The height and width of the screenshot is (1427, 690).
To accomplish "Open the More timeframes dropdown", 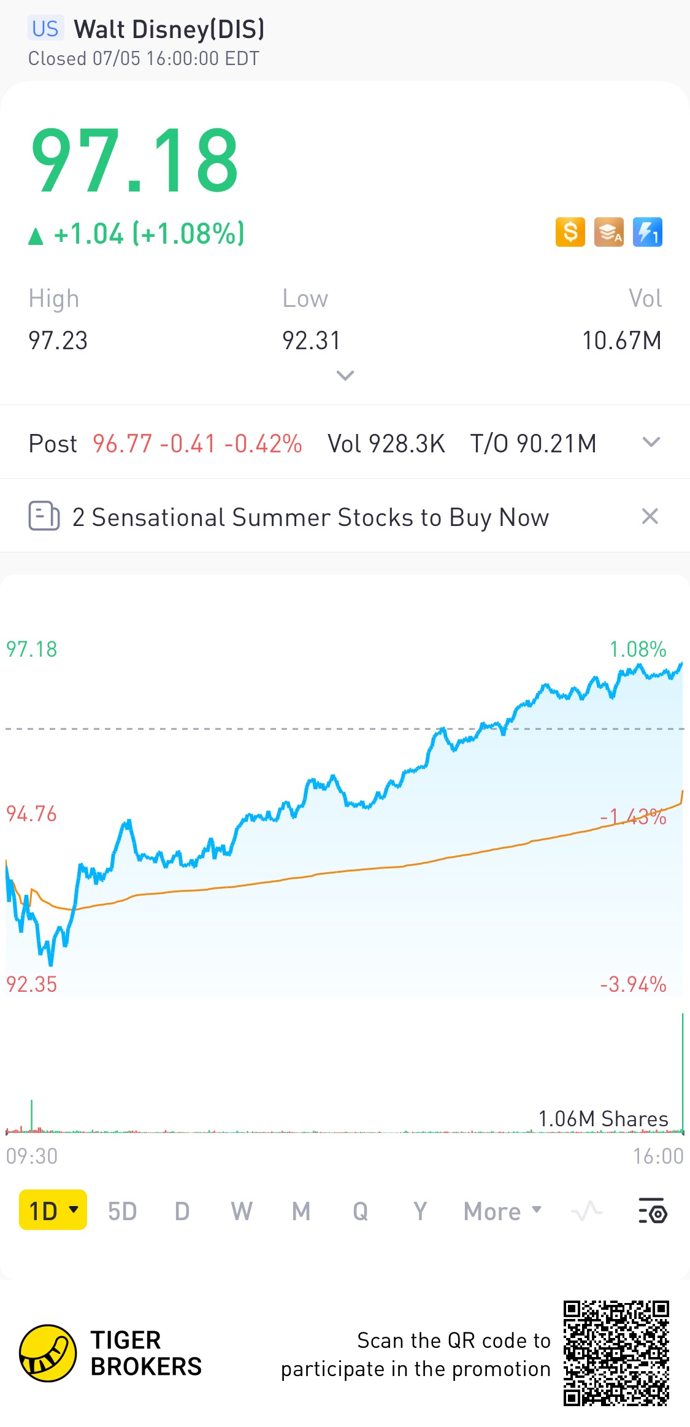I will (502, 1212).
